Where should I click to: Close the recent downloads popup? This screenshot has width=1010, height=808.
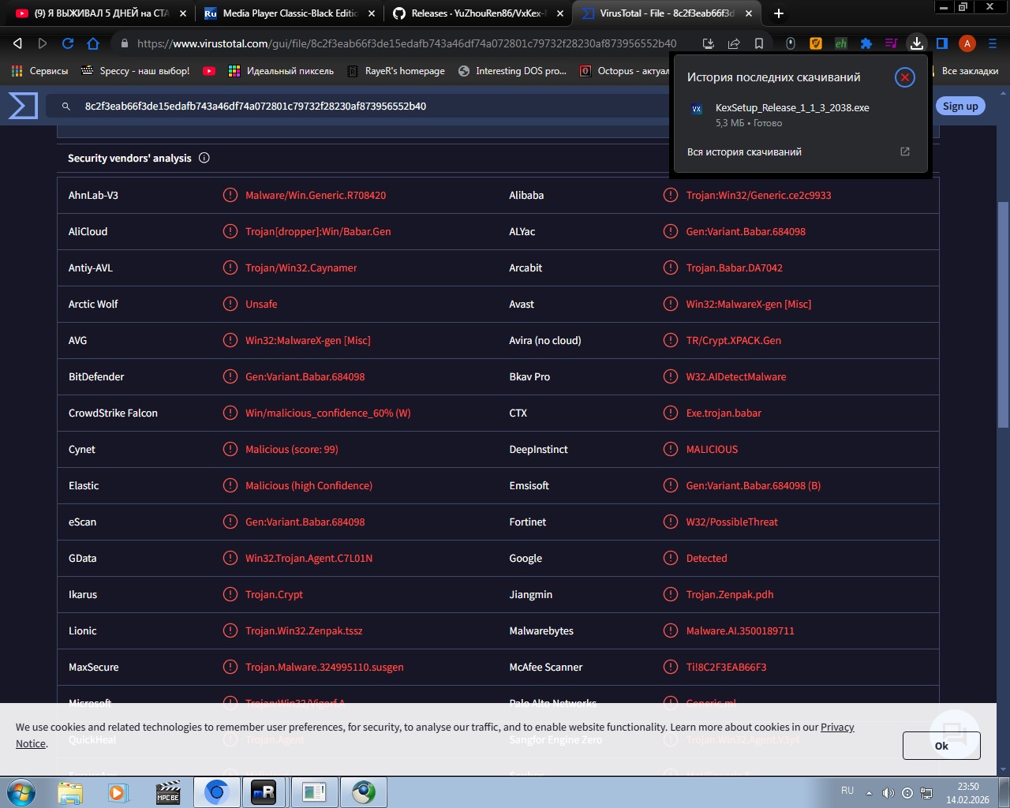coord(905,77)
